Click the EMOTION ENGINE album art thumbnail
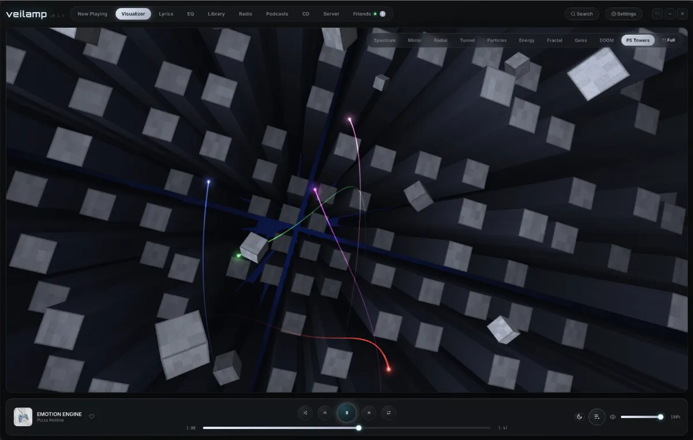Screen dimensions: 693x440 [x=23, y=417]
